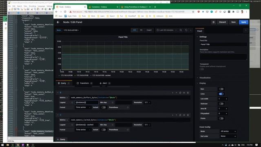Switch to Containers - Grafana browser tab
This screenshot has width=261, height=147.
click(103, 7)
